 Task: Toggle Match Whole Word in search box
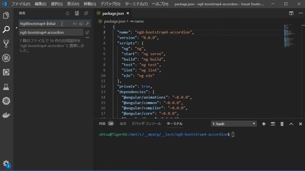[81, 24]
